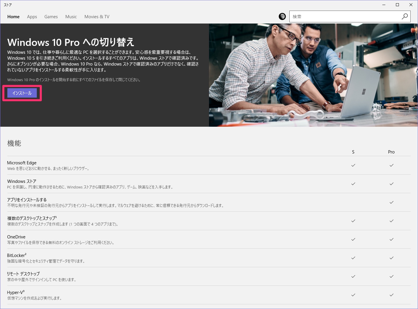Select the Windows ストア feature title

22,181
